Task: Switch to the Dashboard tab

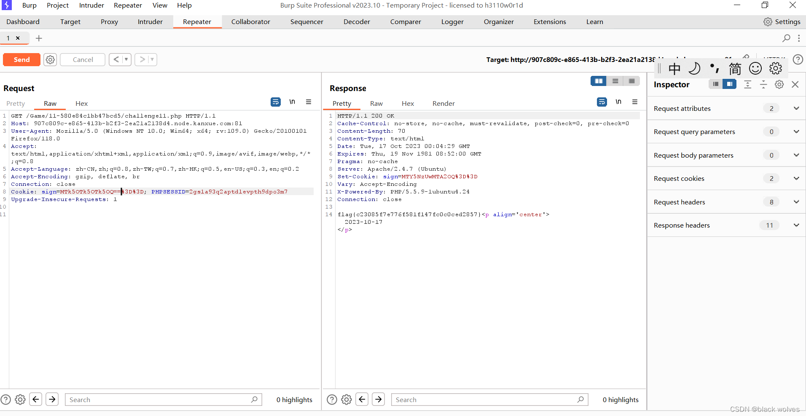Action: click(23, 22)
